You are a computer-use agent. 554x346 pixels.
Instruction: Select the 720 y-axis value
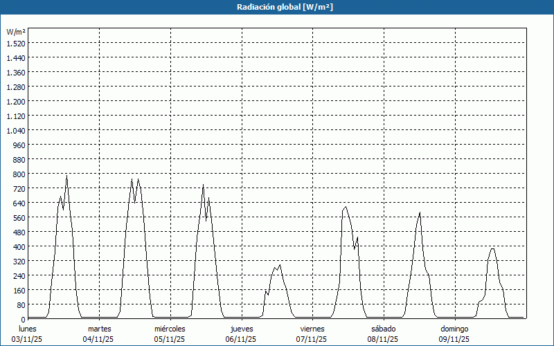(19, 188)
